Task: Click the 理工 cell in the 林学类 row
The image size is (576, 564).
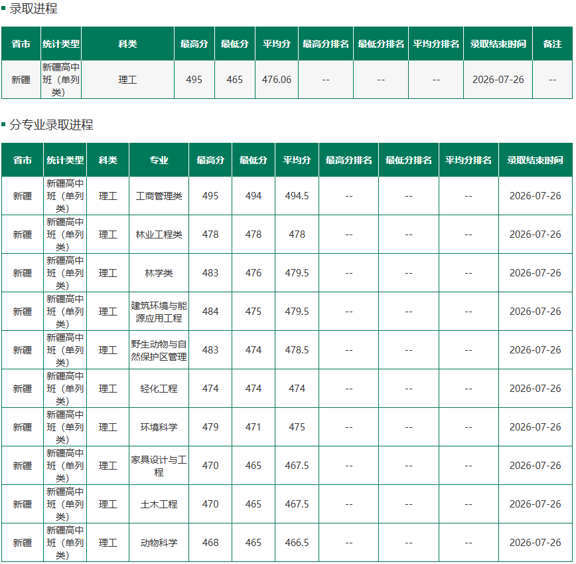Action: tap(108, 273)
